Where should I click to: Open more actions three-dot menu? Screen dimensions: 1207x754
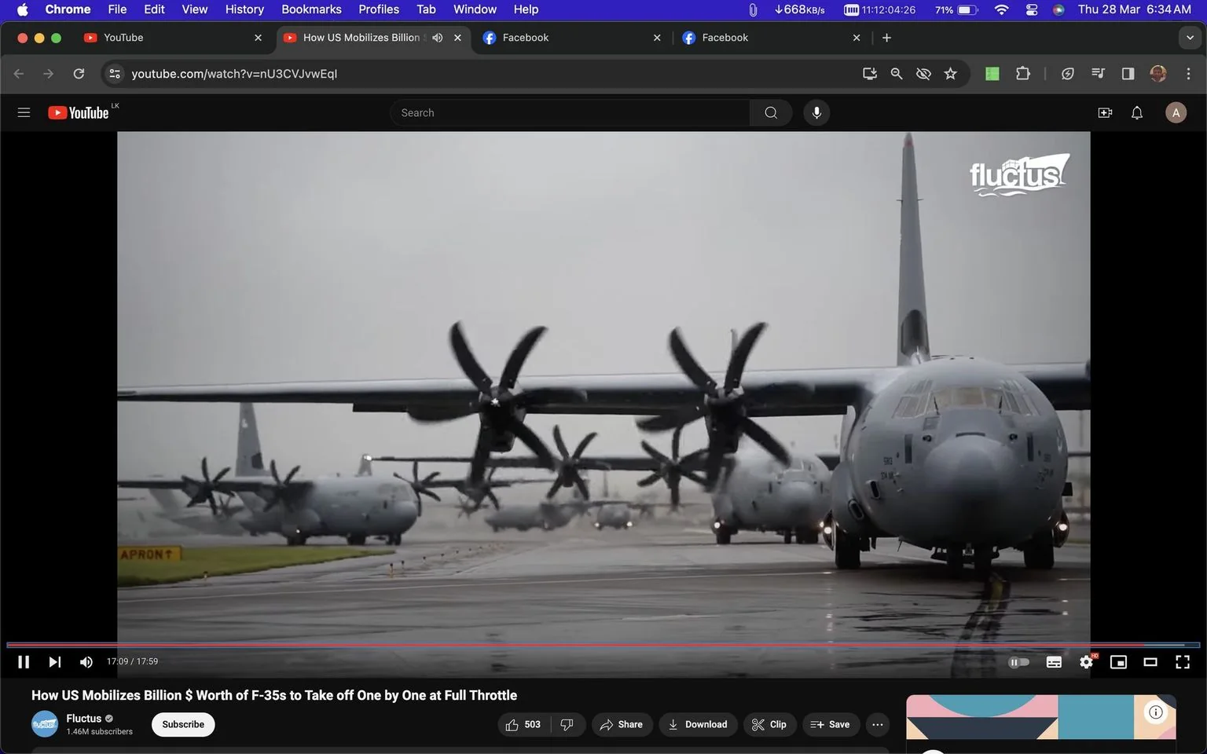(x=878, y=724)
